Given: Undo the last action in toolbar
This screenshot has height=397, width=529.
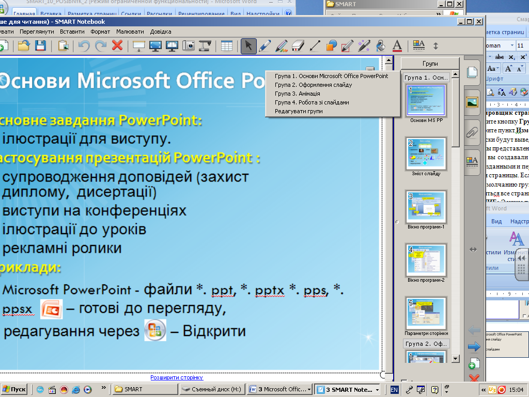Looking at the screenshot, I should (84, 45).
